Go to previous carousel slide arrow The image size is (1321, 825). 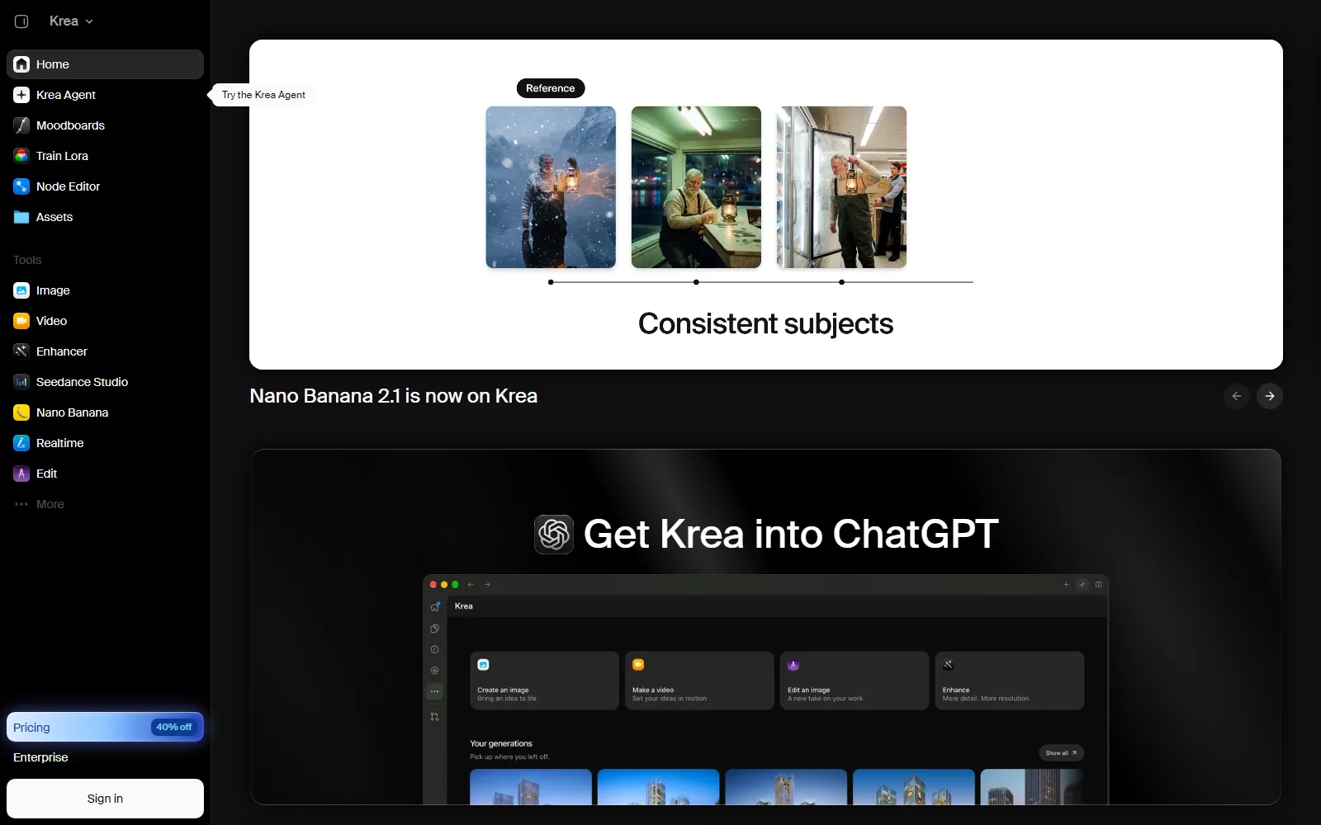[1237, 396]
